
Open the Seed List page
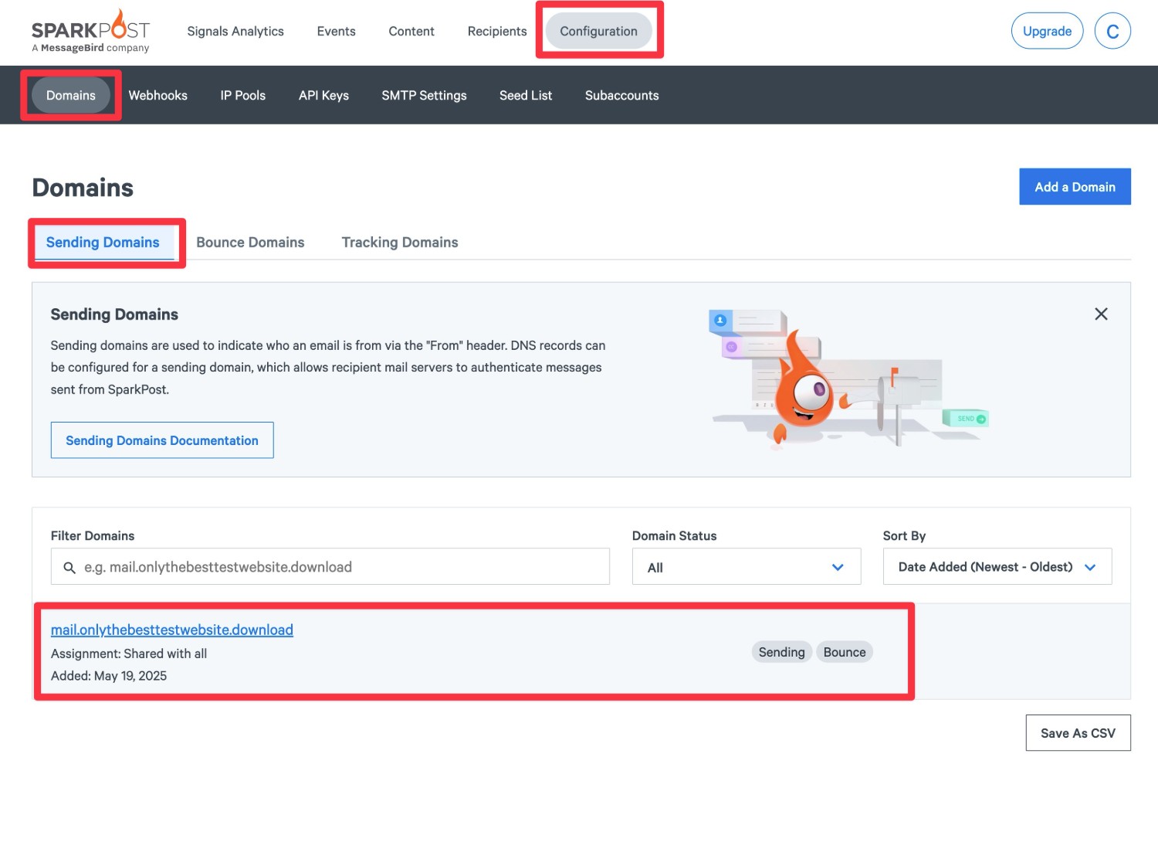coord(526,95)
